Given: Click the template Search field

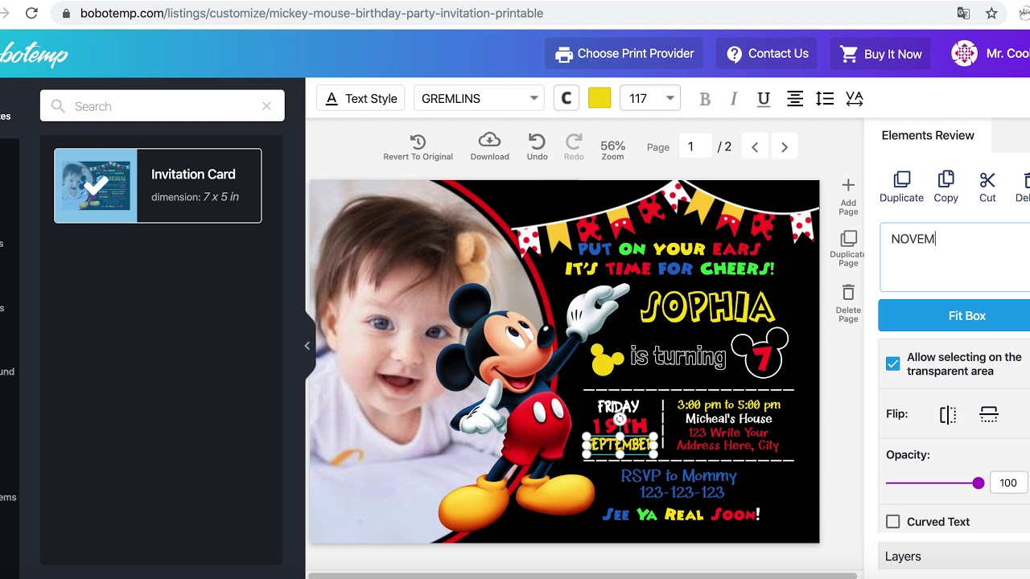Looking at the screenshot, I should pyautogui.click(x=163, y=106).
